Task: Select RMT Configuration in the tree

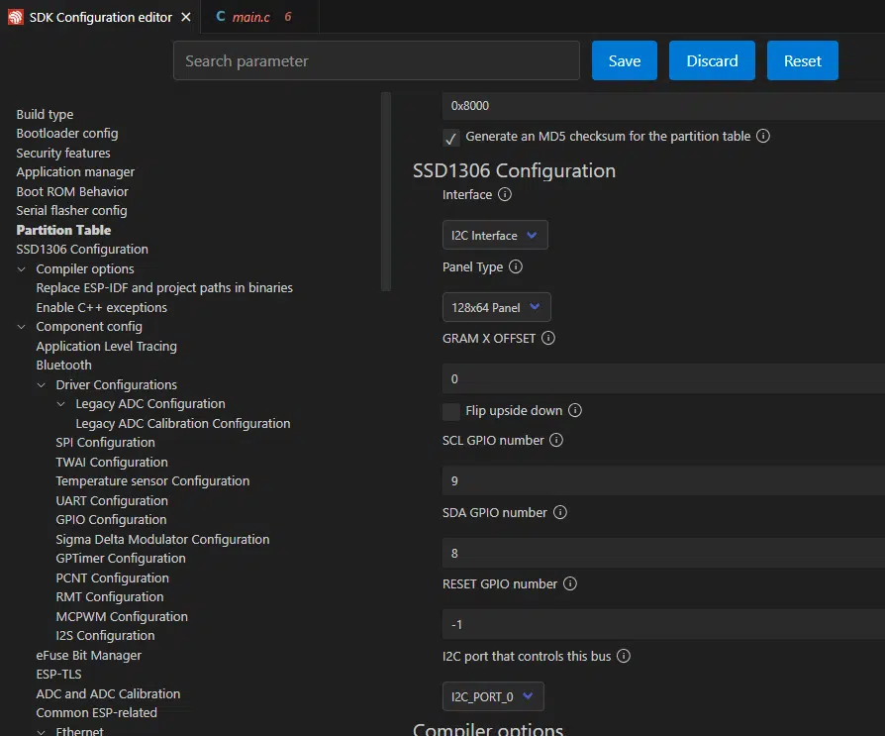Action: click(x=110, y=597)
